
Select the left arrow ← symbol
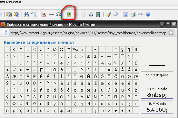(x=75, y=110)
